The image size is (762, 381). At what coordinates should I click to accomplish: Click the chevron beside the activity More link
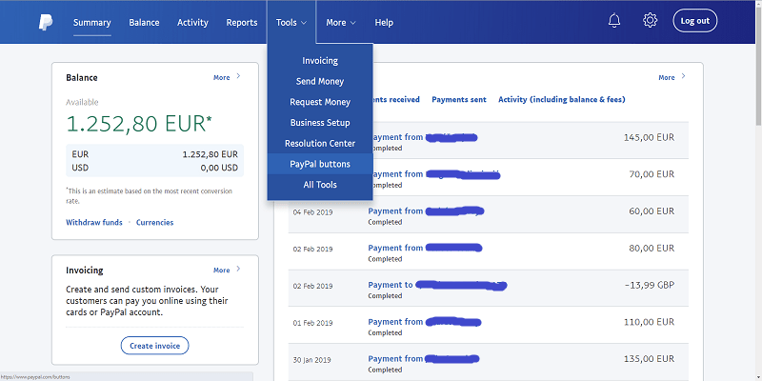coord(683,77)
